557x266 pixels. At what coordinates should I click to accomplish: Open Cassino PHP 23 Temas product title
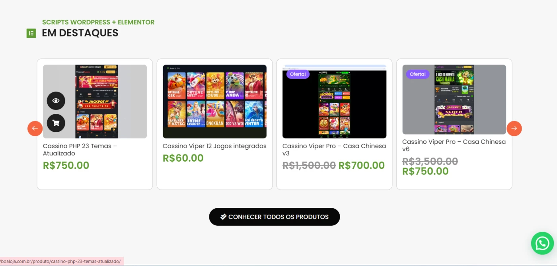coord(80,150)
